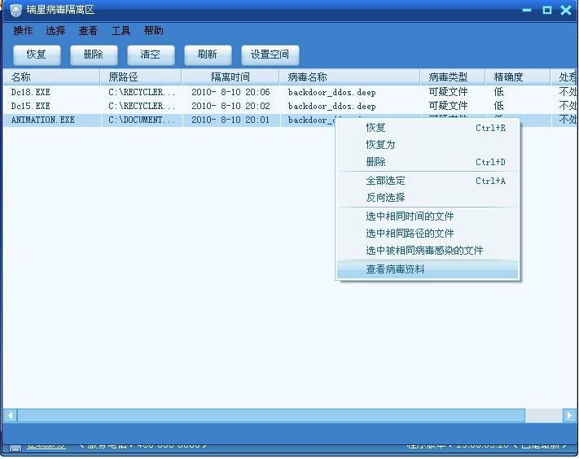Click the horizontal scrollbar thumb

(x=271, y=416)
